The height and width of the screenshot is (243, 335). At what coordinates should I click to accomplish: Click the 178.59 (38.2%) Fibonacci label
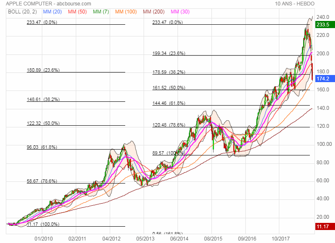click(x=169, y=72)
